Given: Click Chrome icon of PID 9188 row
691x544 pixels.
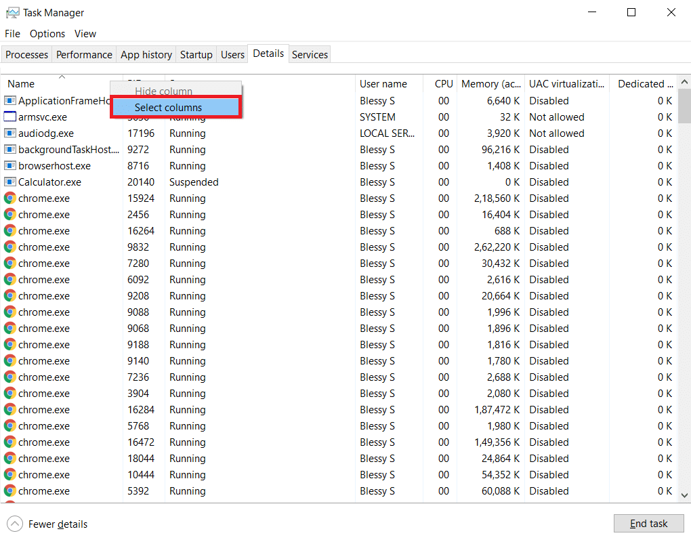Looking at the screenshot, I should [10, 345].
